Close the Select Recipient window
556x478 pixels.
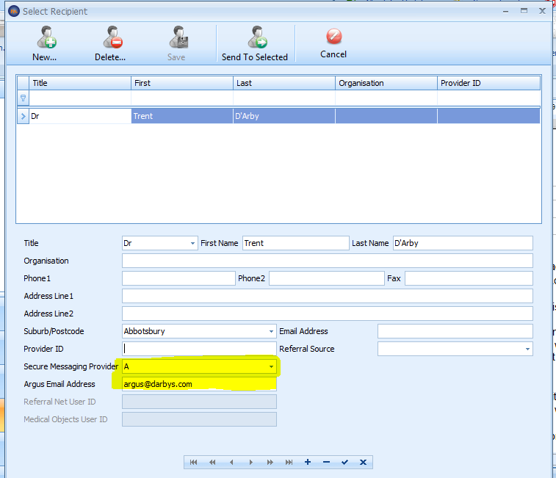pyautogui.click(x=542, y=11)
